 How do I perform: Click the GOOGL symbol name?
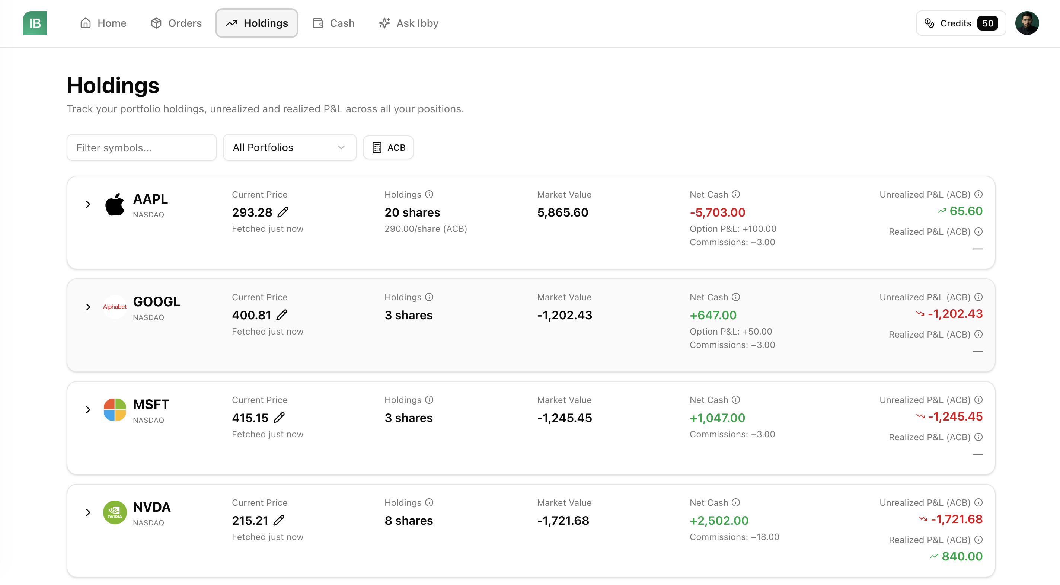point(157,302)
